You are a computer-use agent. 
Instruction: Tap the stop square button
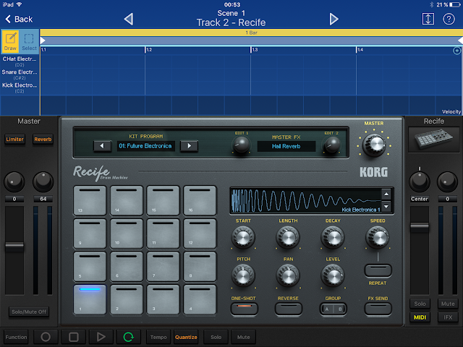coord(74,337)
